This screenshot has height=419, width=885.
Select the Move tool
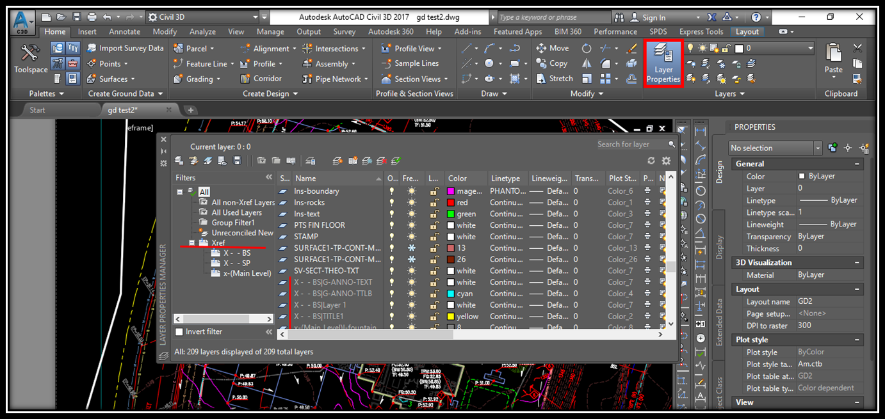tap(551, 48)
